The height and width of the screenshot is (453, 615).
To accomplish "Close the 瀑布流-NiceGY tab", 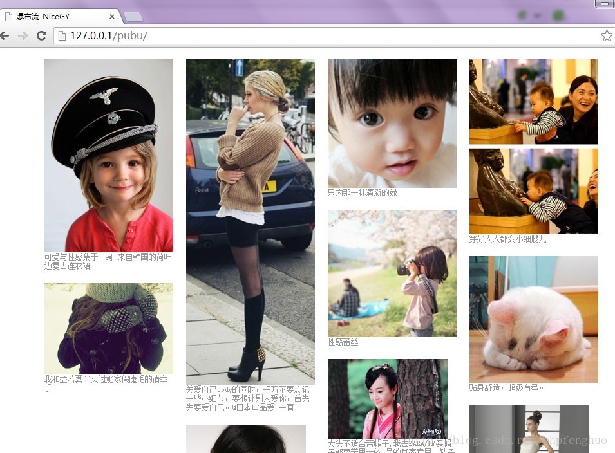I will pos(112,17).
